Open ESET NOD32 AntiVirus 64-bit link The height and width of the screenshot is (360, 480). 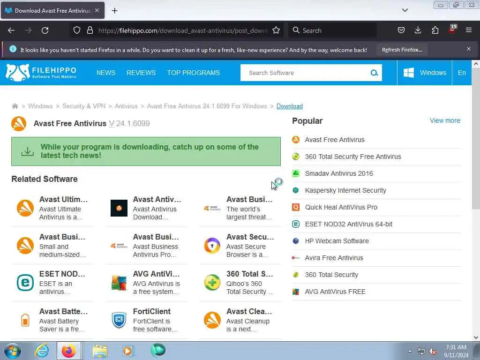click(349, 224)
